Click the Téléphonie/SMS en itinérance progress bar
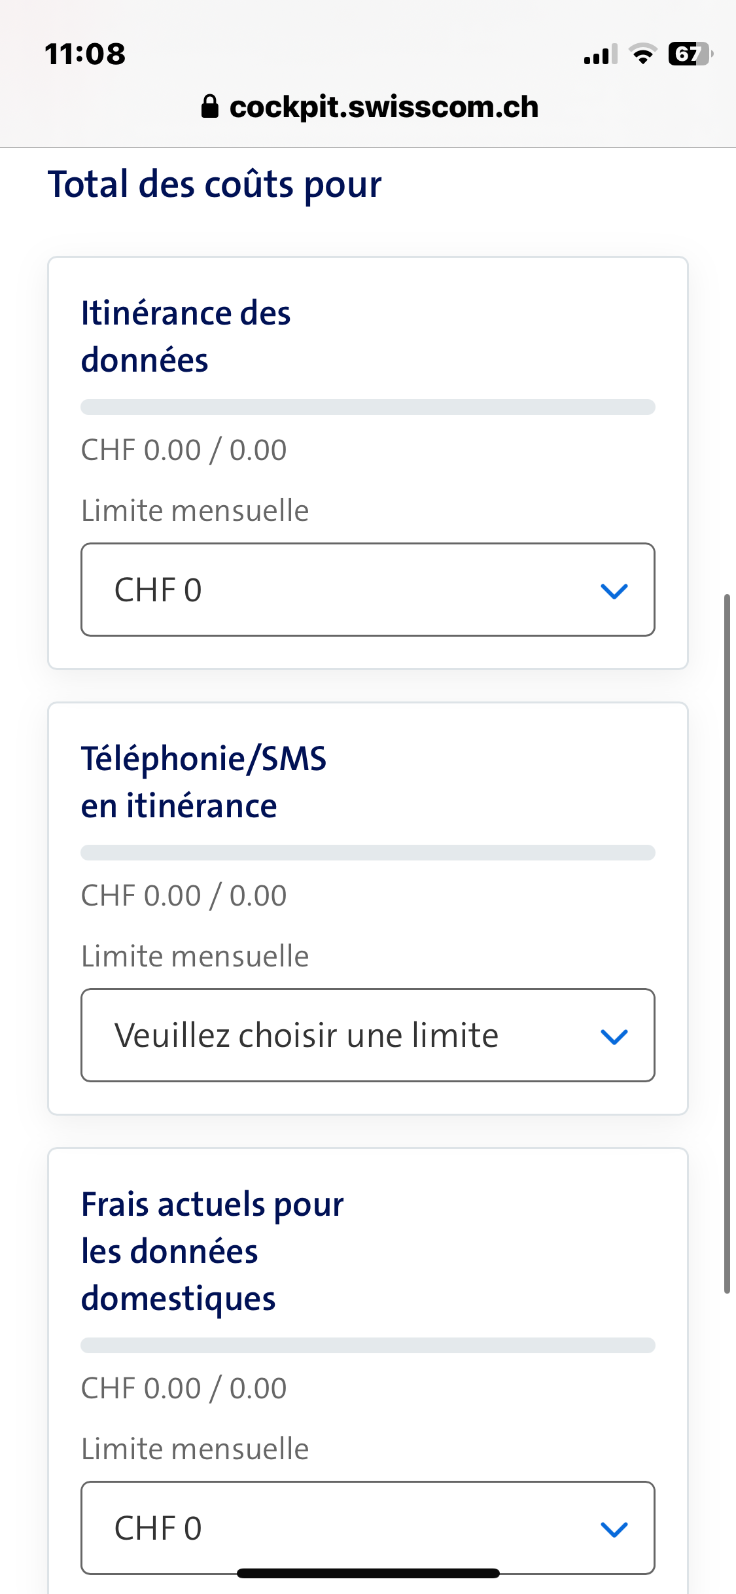Image resolution: width=736 pixels, height=1594 pixels. click(x=368, y=853)
